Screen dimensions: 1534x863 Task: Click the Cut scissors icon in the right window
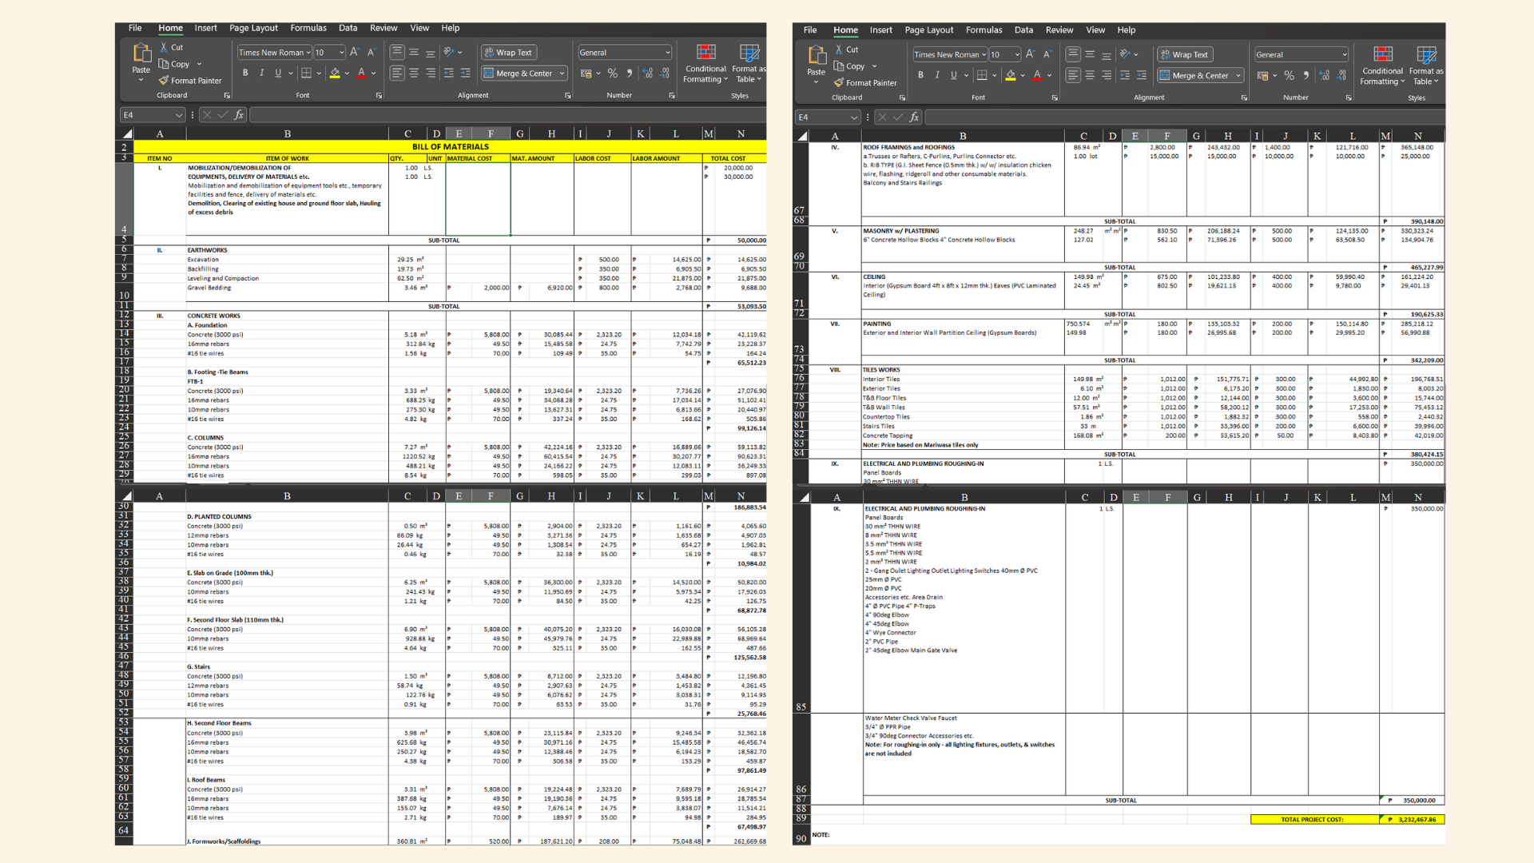pos(839,50)
